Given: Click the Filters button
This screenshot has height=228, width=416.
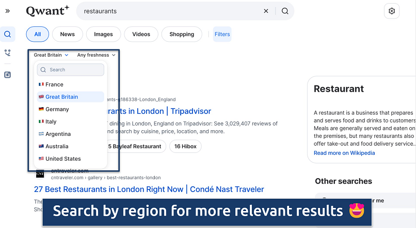Looking at the screenshot, I should click(x=222, y=34).
